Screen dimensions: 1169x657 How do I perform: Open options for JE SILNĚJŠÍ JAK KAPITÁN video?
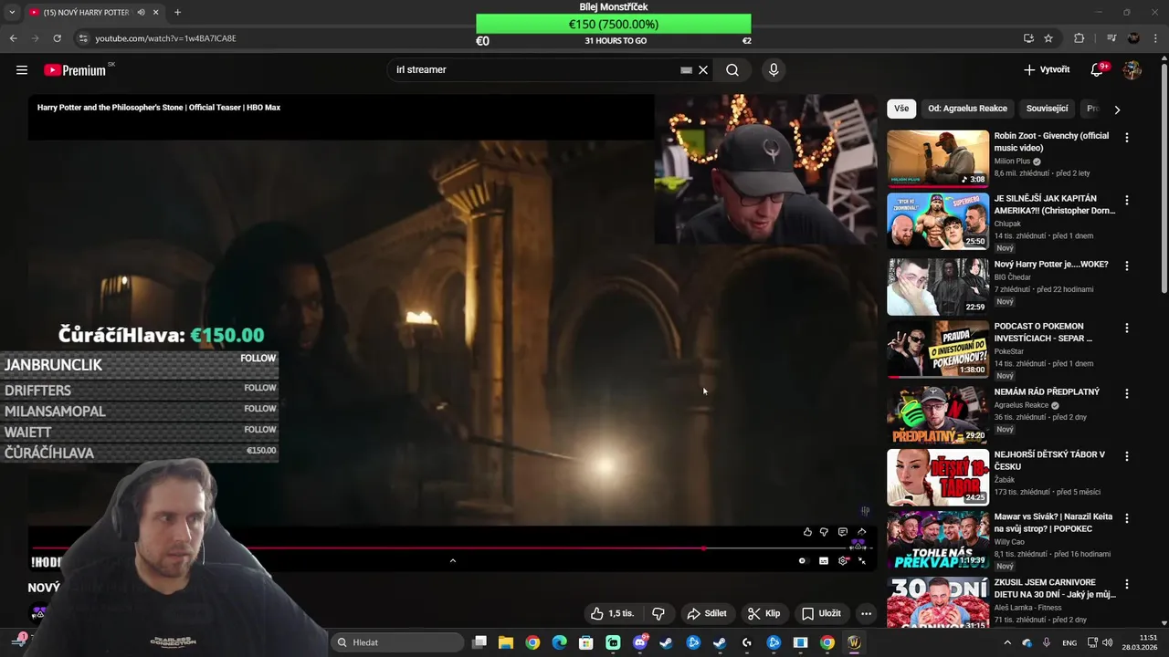[1127, 200]
